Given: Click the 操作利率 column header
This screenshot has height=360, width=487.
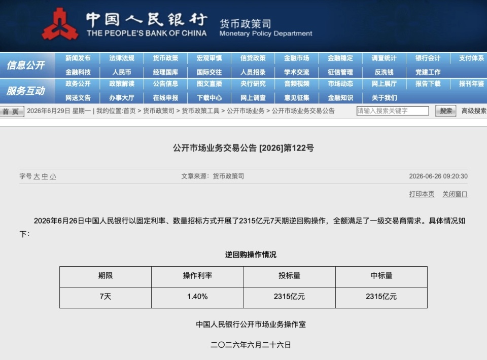Looking at the screenshot, I should coord(197,276).
